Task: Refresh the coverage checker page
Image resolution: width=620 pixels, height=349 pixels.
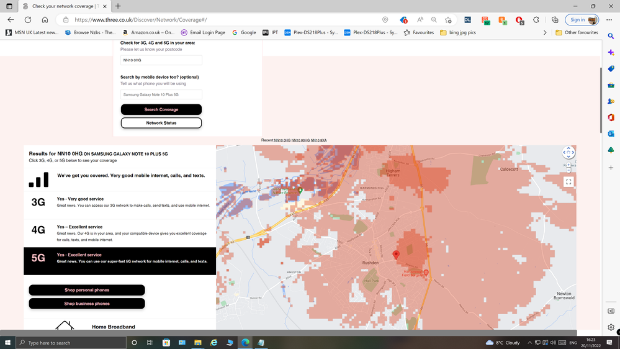Action: coord(28,20)
